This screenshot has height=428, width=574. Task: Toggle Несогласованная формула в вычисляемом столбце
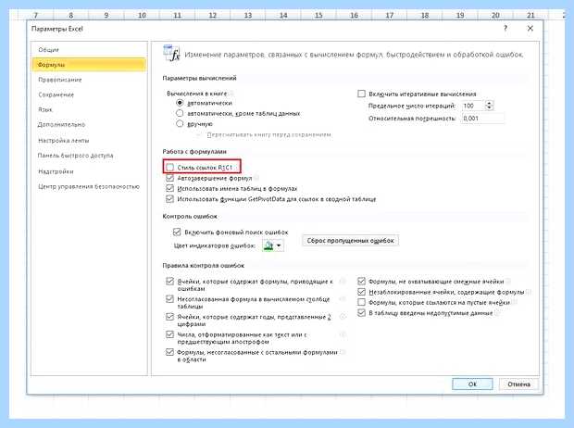pos(169,299)
